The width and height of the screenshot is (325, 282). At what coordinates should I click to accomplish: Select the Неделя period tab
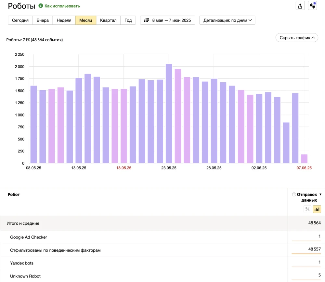click(x=64, y=20)
